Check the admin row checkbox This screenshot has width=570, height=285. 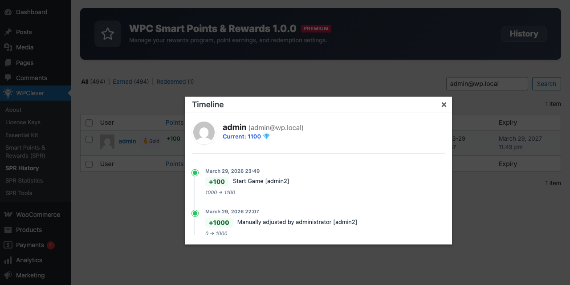89,139
